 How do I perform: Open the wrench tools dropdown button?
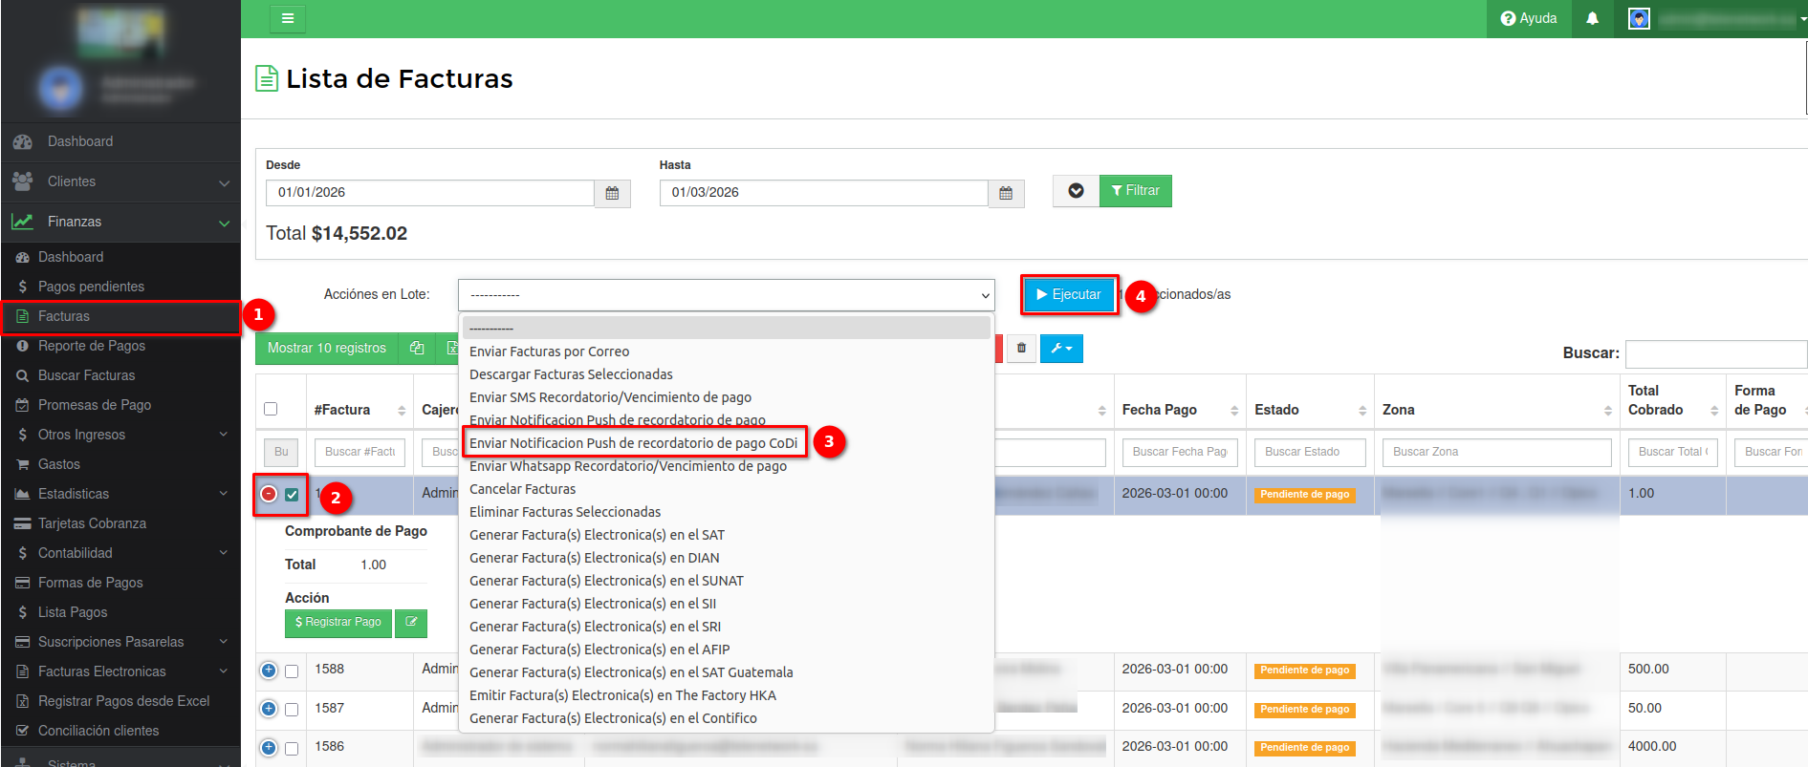pos(1060,348)
